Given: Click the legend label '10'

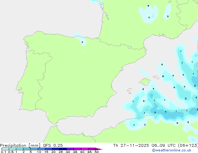Looking at the screenshot, I should click(x=39, y=152).
